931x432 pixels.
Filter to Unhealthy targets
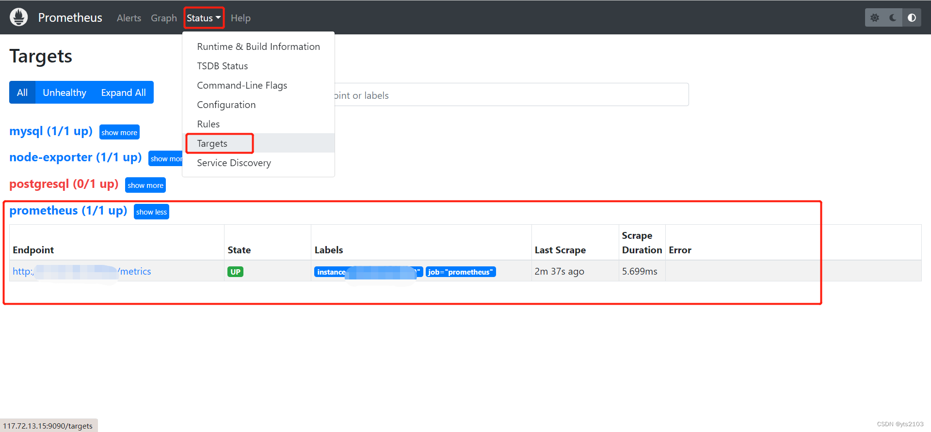click(x=64, y=92)
